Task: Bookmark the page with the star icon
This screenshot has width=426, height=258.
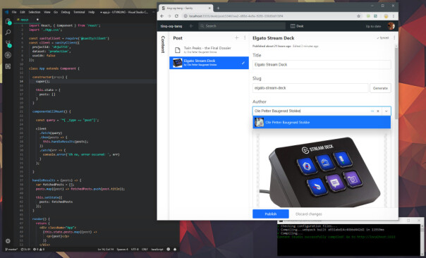Action: [358, 16]
